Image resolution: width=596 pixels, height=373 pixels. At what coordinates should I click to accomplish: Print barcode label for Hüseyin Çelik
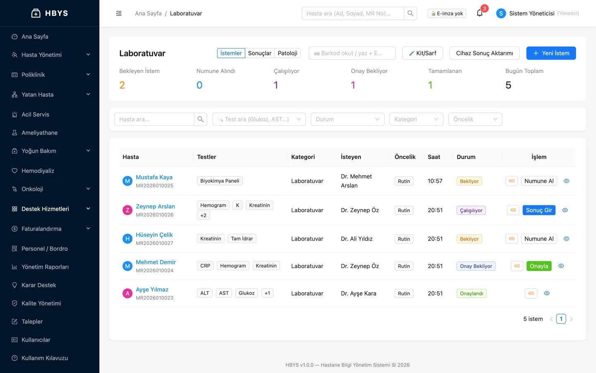click(512, 239)
